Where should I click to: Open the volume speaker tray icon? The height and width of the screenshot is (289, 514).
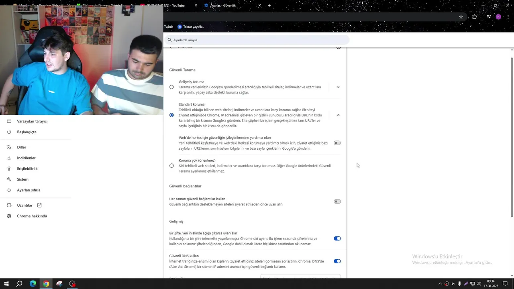479,284
